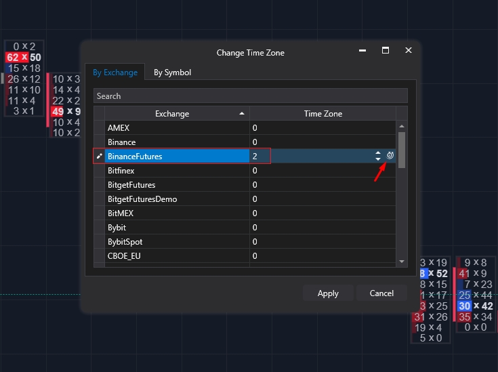Close the Change Time Zone dialog
Viewport: 498px width, 372px height.
pos(408,50)
